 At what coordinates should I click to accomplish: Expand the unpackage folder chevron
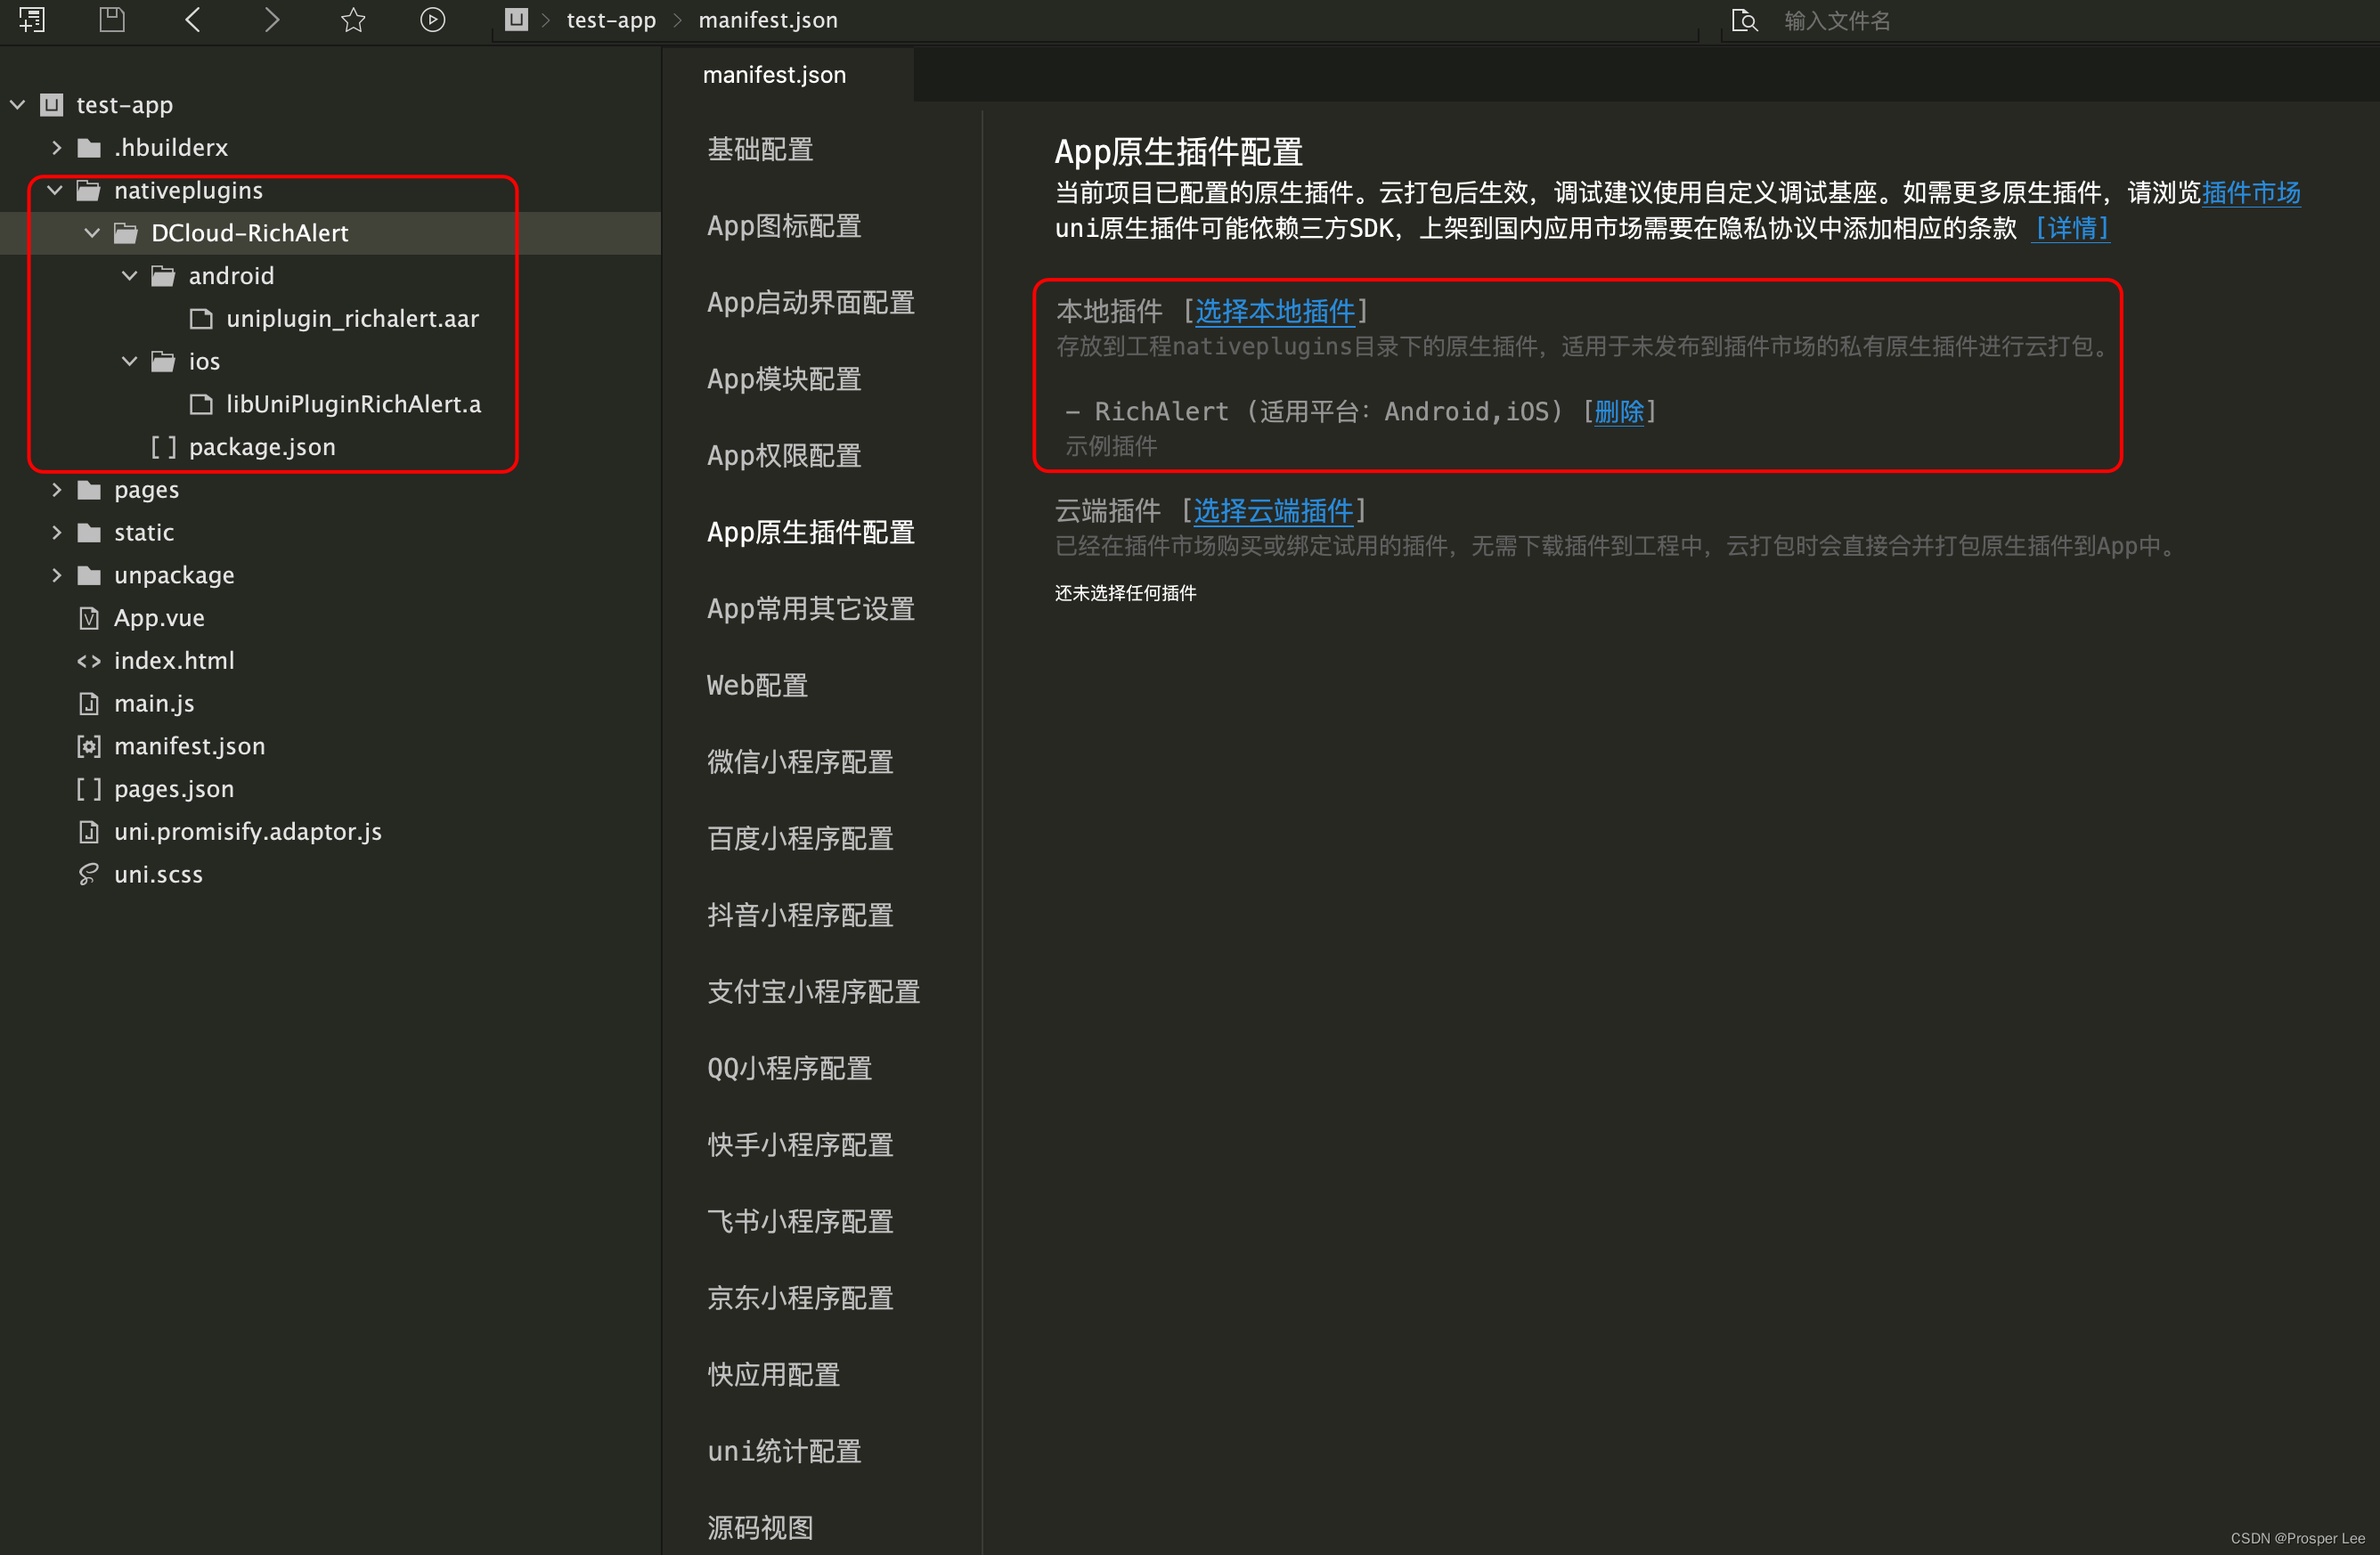pos(56,575)
